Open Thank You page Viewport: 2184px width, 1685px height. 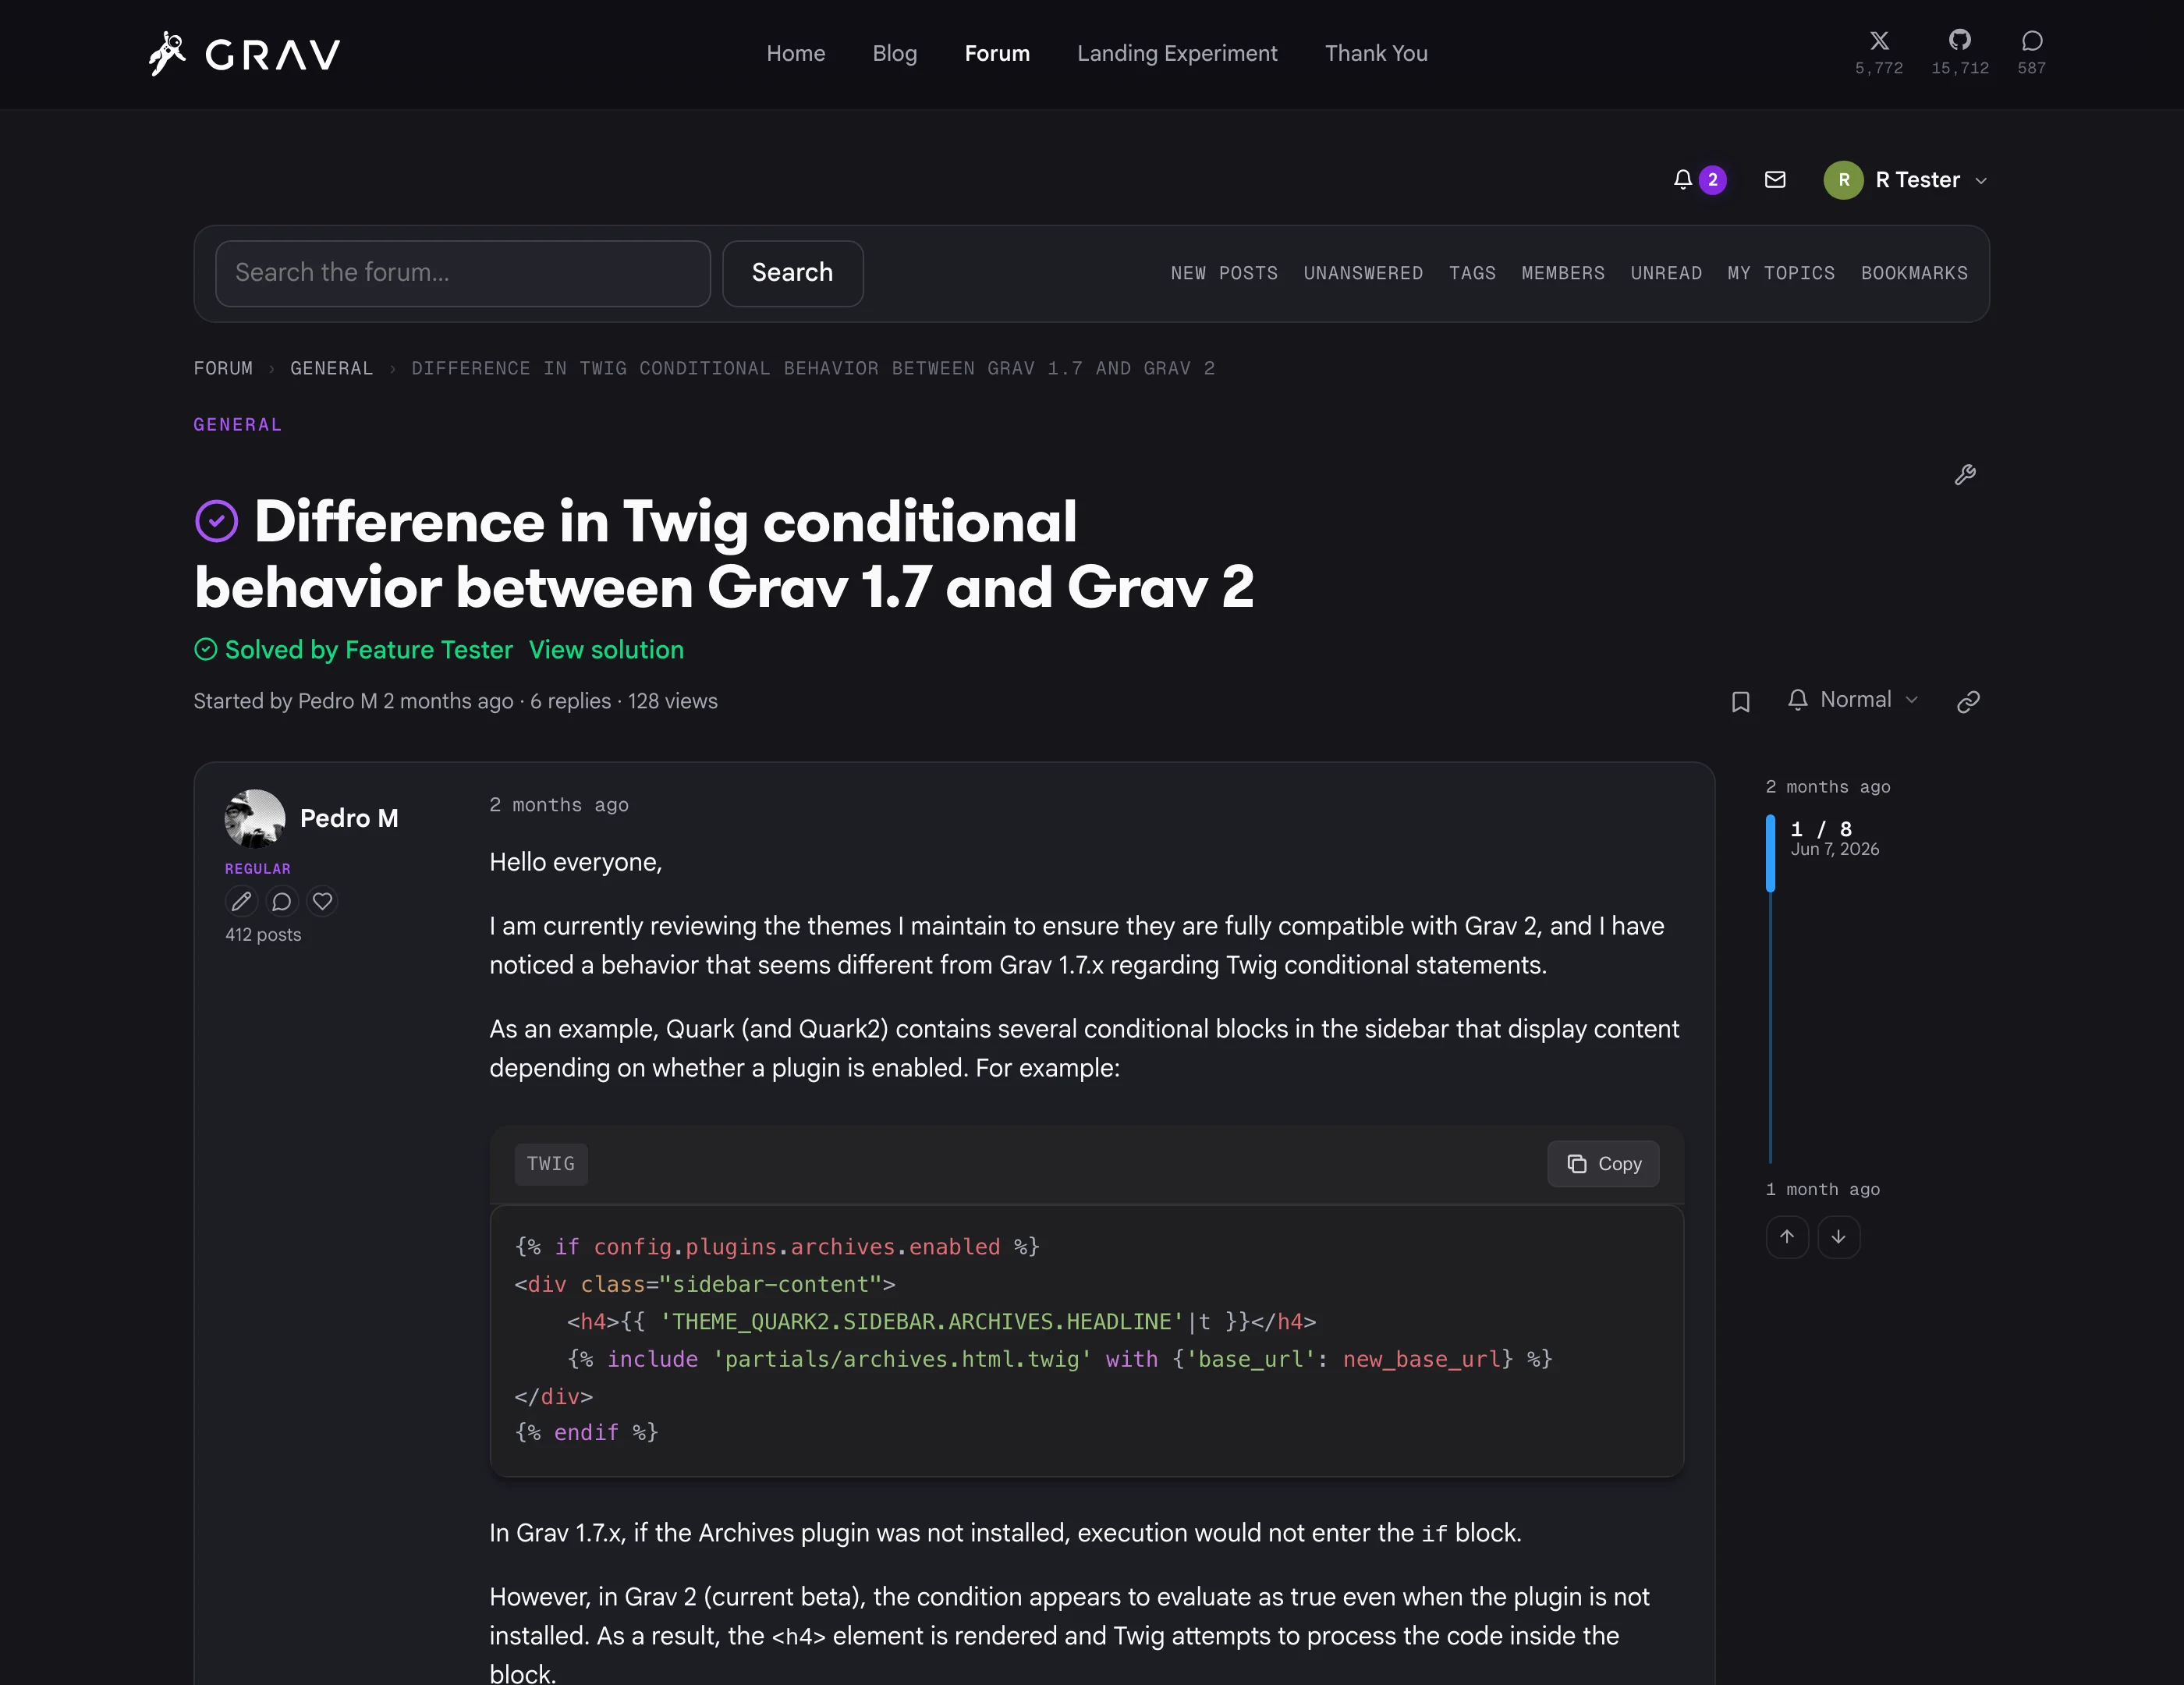pyautogui.click(x=1376, y=54)
